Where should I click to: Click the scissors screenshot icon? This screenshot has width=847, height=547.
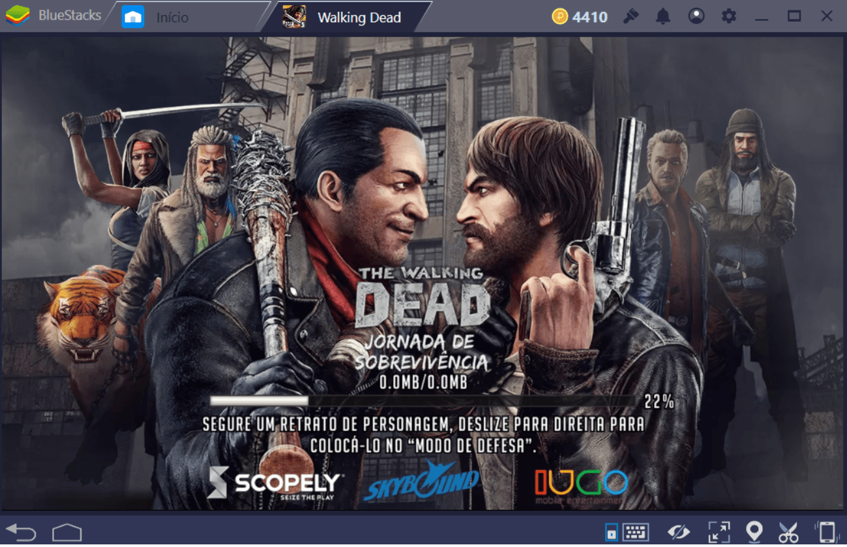tap(788, 532)
